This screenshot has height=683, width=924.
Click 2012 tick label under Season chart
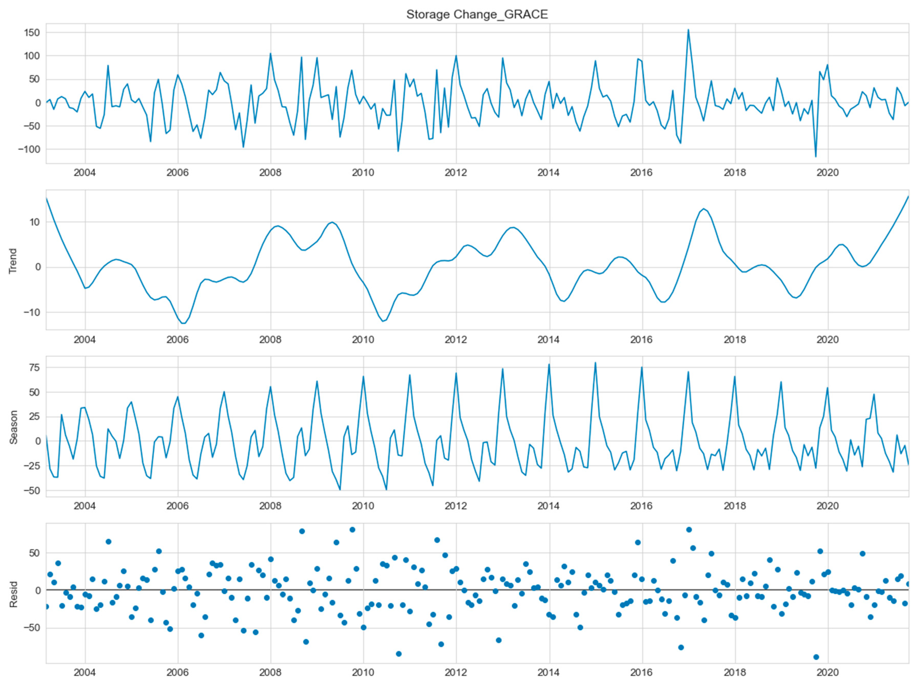(456, 506)
